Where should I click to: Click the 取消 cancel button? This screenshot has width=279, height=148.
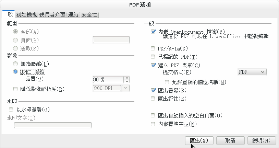pyautogui.click(x=230, y=141)
